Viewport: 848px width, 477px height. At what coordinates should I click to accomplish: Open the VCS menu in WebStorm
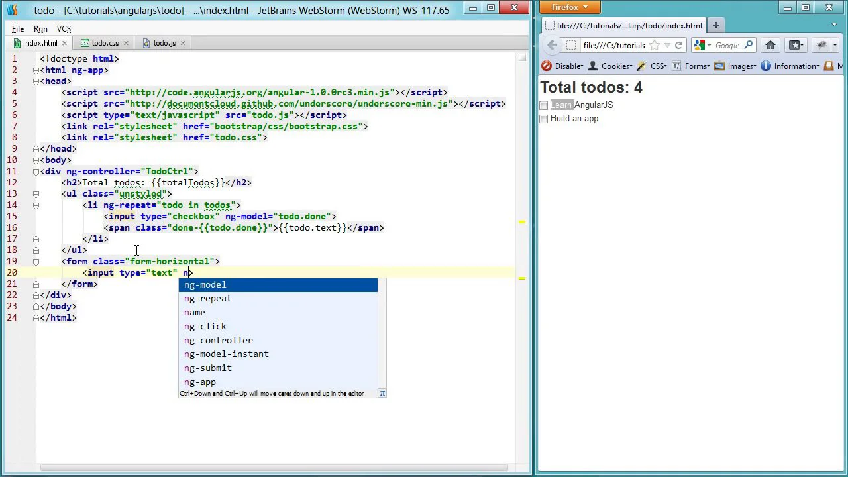64,29
